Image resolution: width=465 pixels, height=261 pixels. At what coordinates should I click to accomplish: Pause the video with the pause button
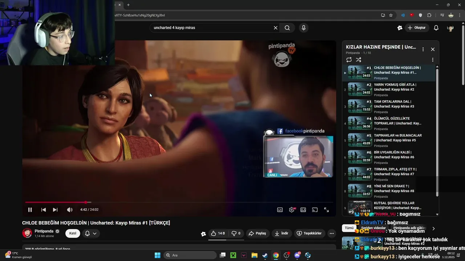(x=30, y=210)
